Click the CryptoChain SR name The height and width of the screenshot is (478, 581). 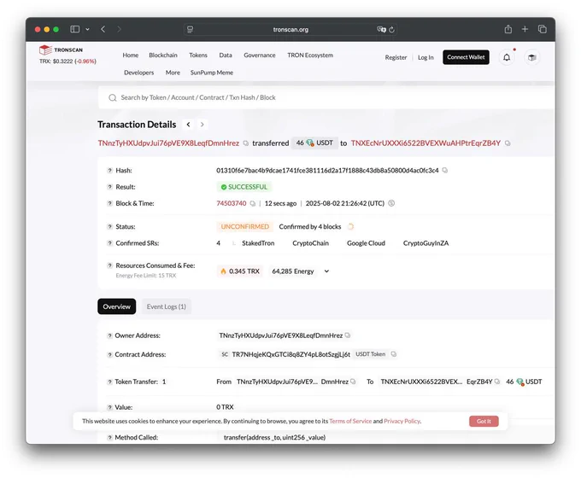310,243
